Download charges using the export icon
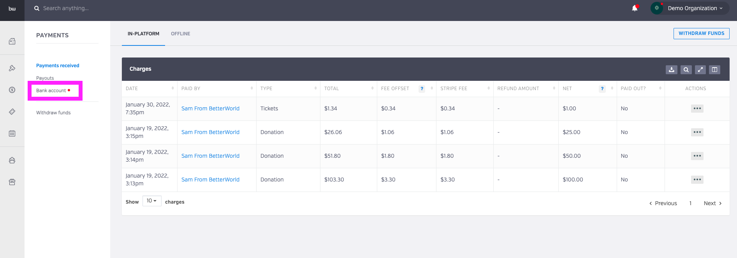 pyautogui.click(x=672, y=70)
